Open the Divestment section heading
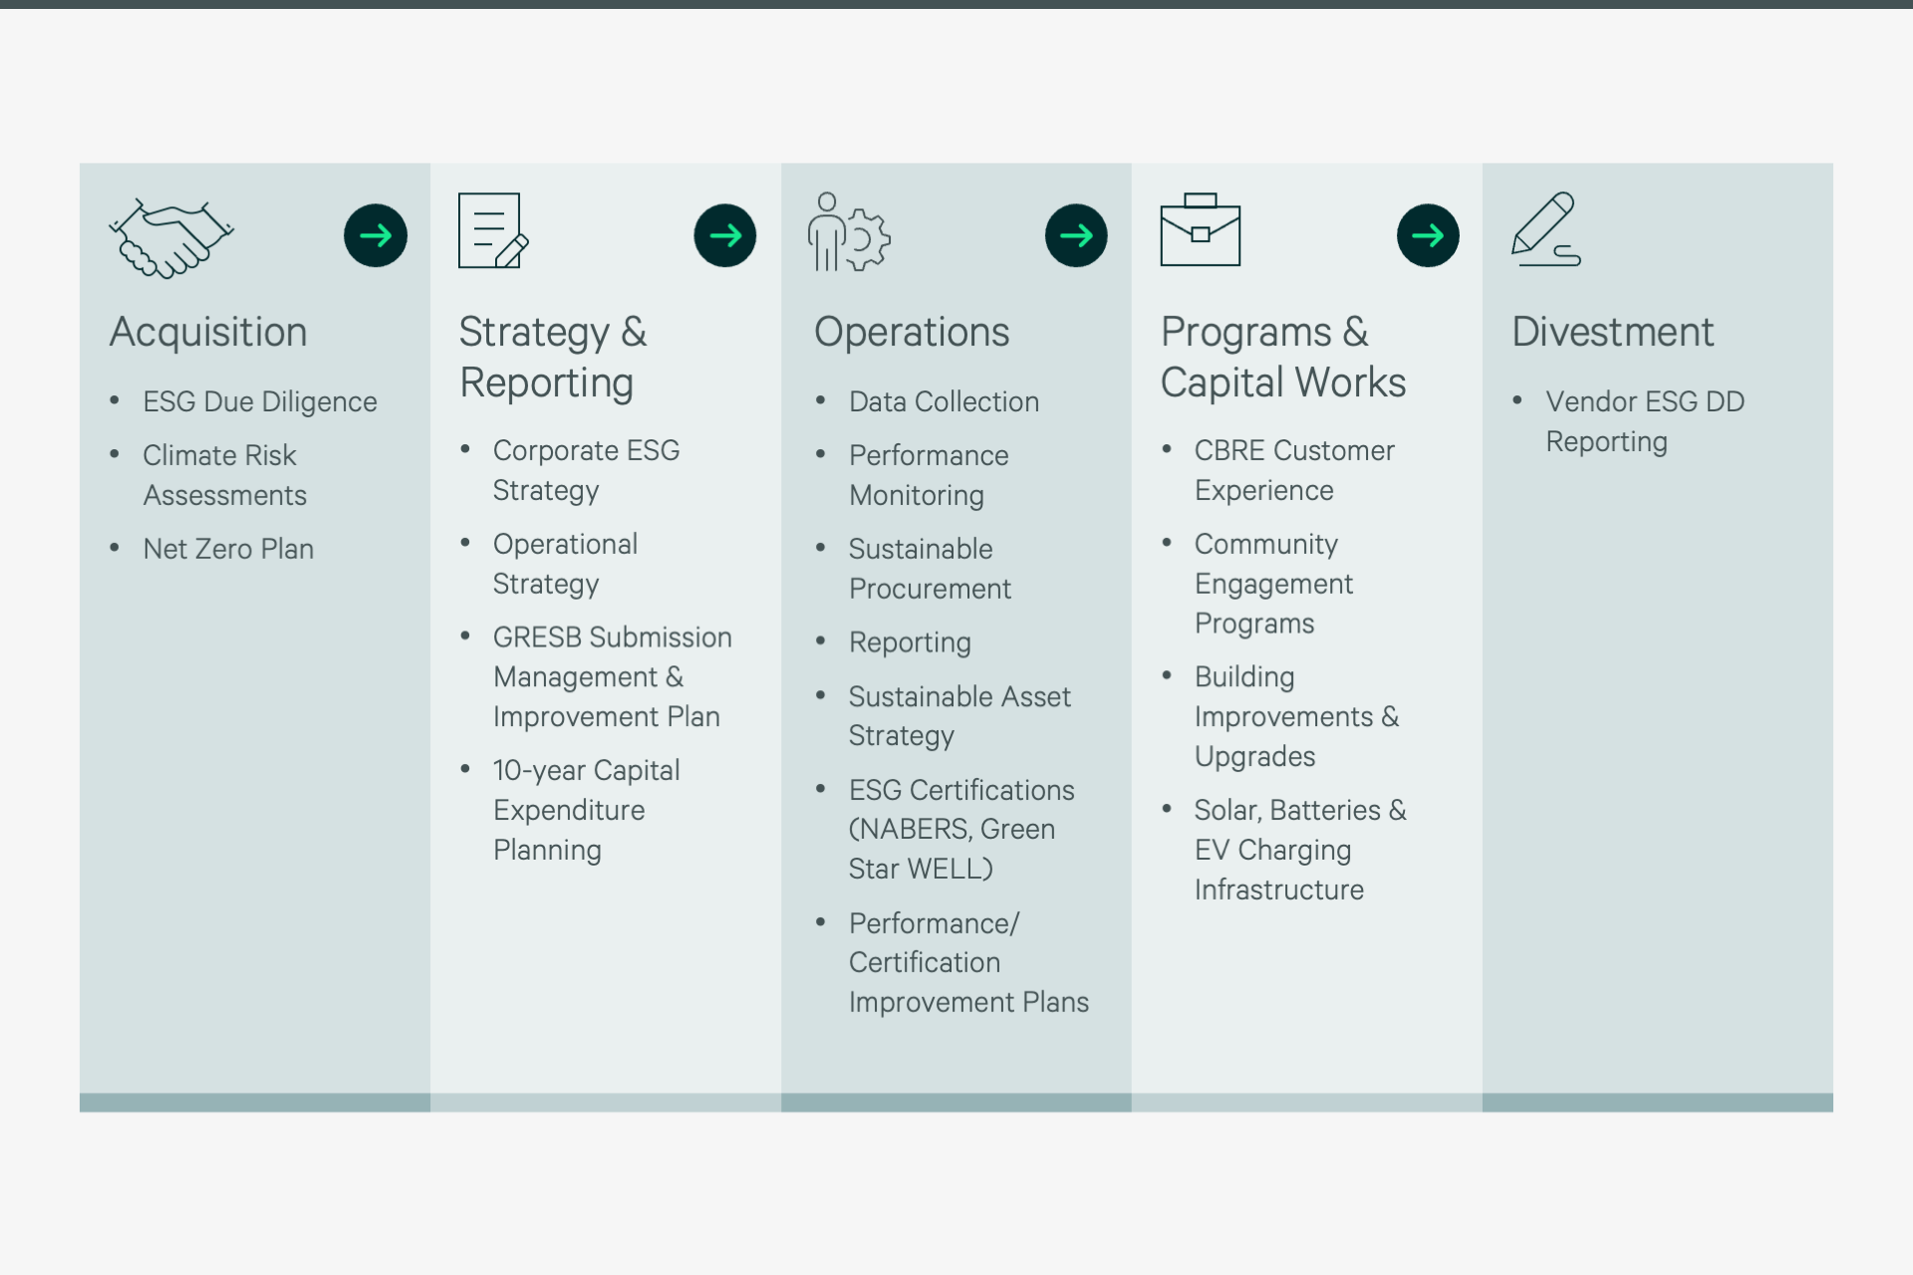 [1612, 332]
